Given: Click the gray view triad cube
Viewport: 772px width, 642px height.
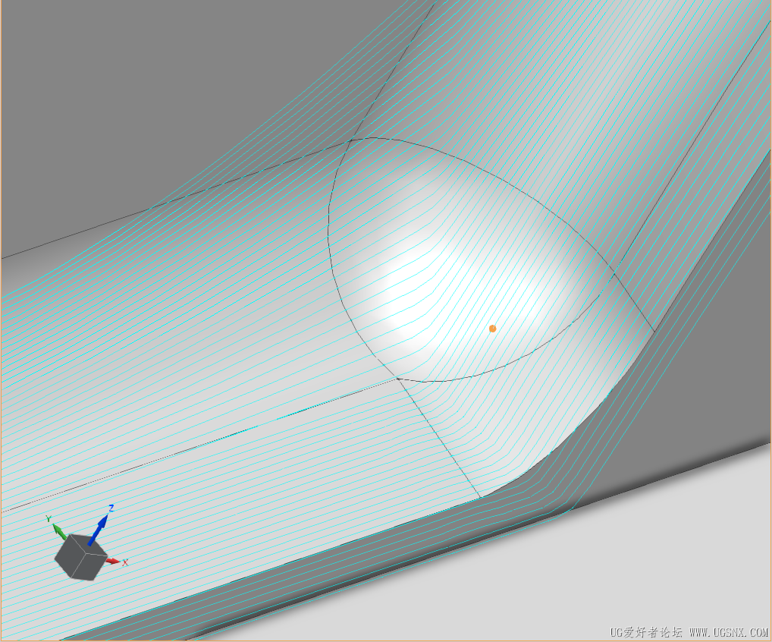Looking at the screenshot, I should pyautogui.click(x=80, y=557).
